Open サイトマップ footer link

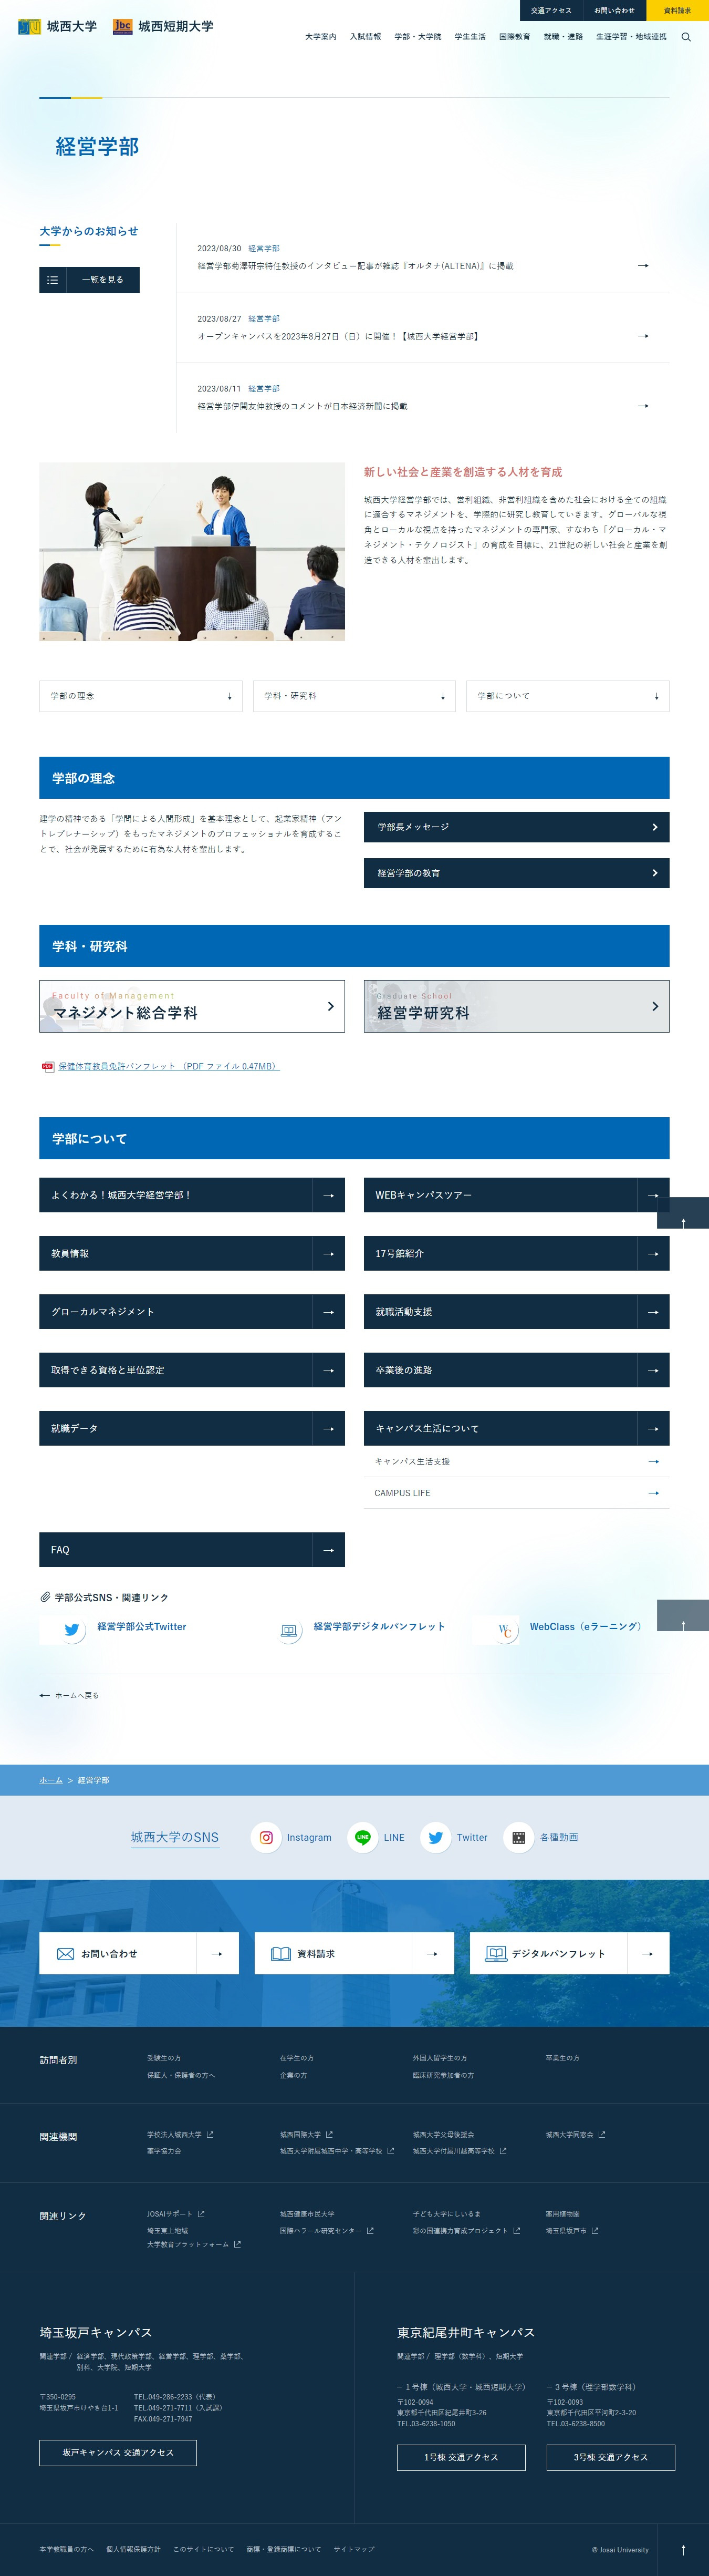354,2549
